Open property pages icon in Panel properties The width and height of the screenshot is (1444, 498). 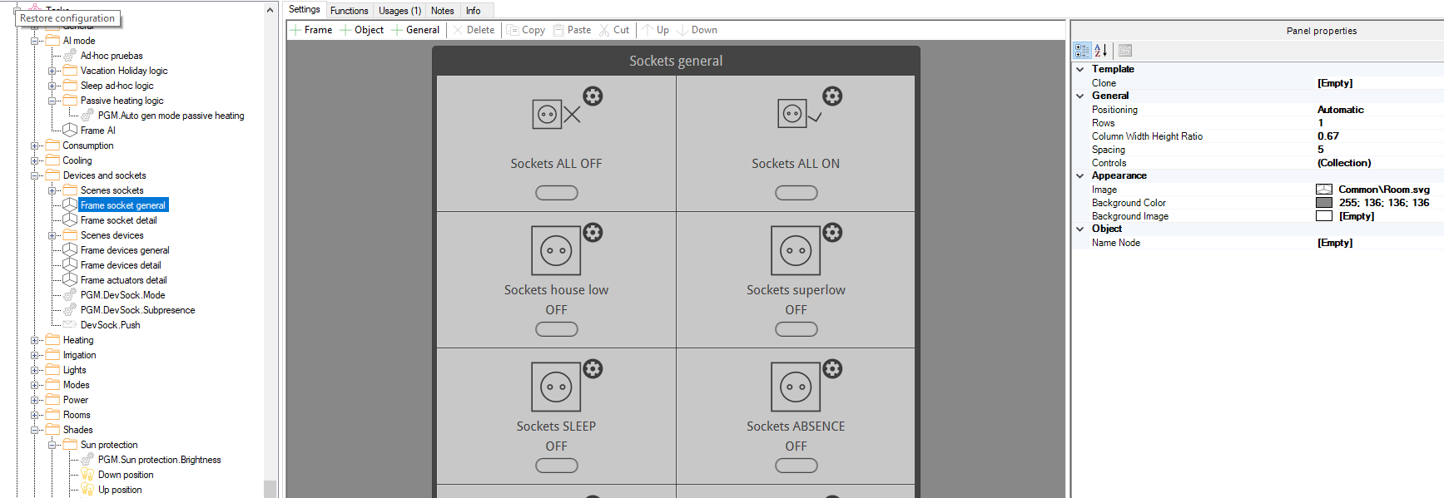(x=1125, y=51)
